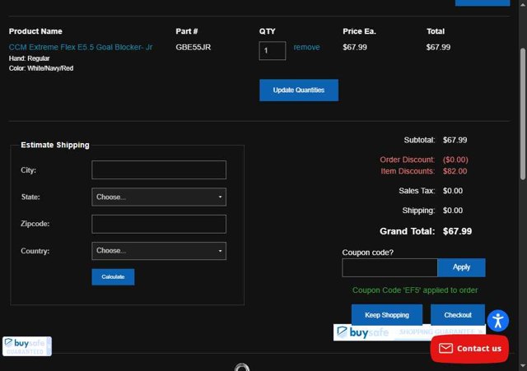Click the Grand Total $67.99 value
The height and width of the screenshot is (371, 527).
[x=457, y=231]
